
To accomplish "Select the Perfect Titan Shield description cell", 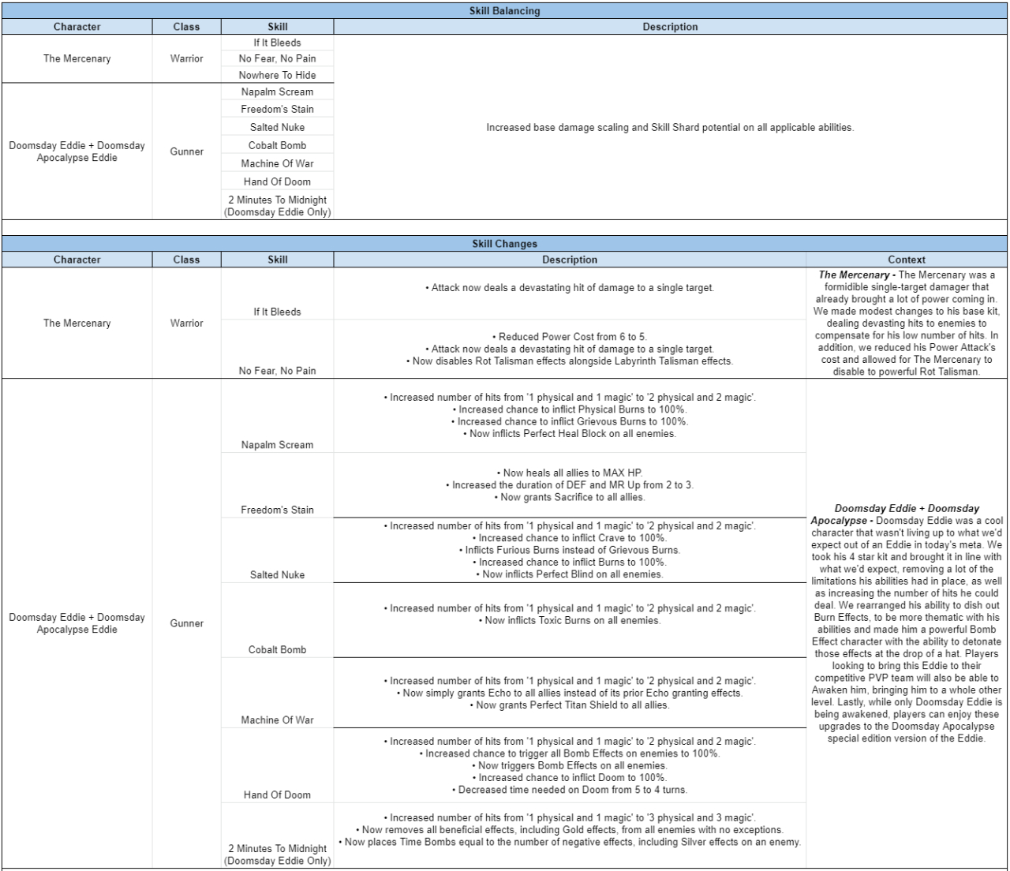I will tap(569, 693).
